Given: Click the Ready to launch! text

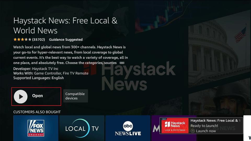Looking at the screenshot, I should (x=204, y=126).
